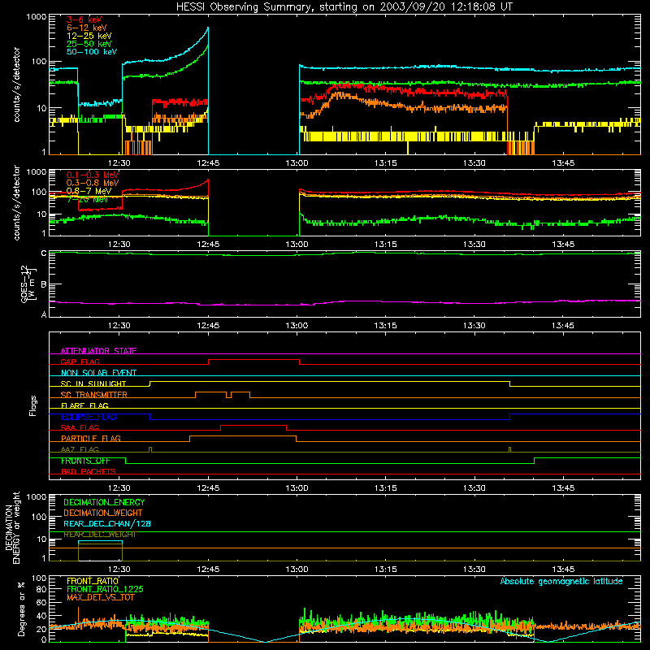Click the GOES-12 vertical axis title
The width and height of the screenshot is (650, 650).
[29, 284]
